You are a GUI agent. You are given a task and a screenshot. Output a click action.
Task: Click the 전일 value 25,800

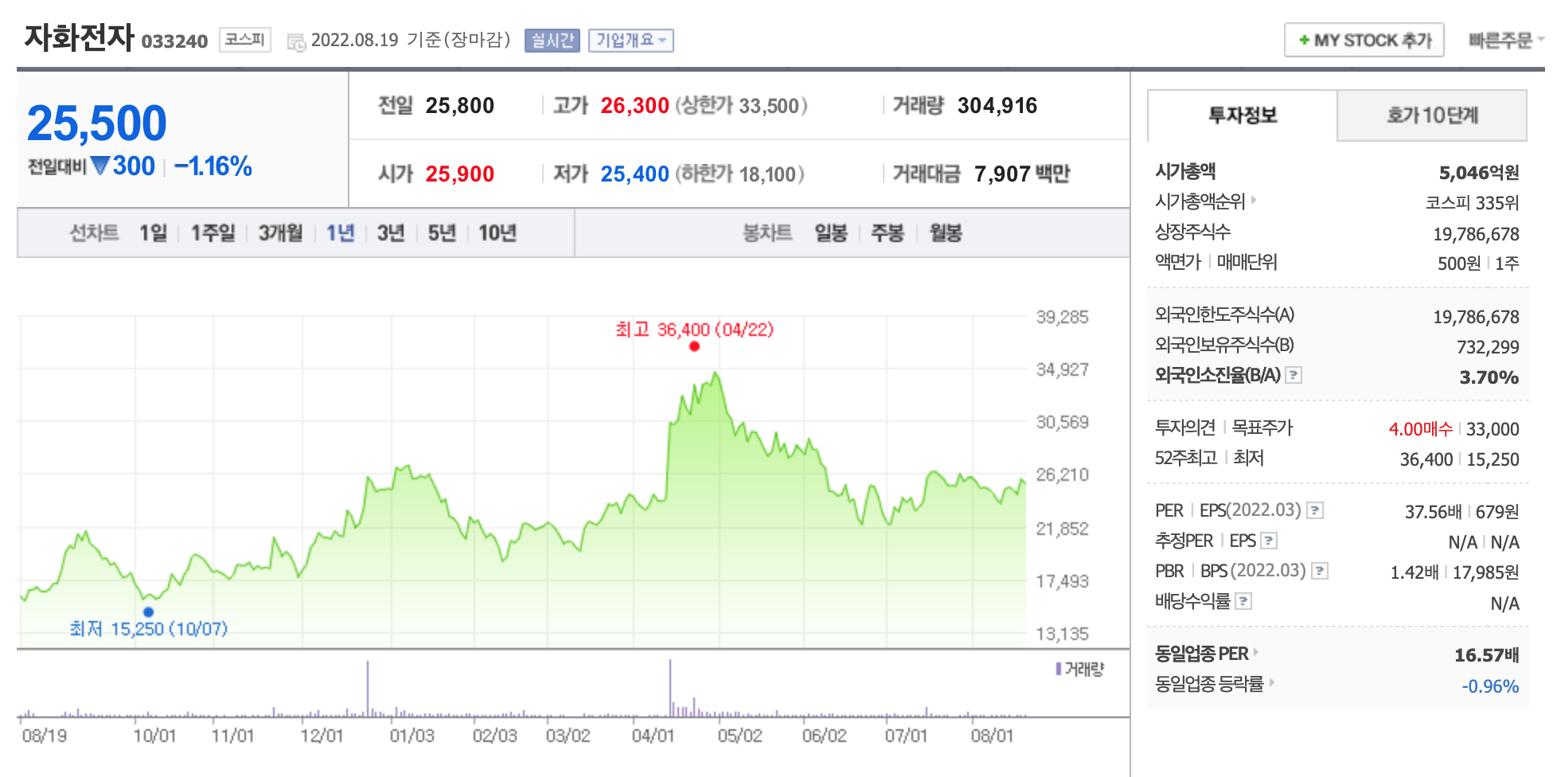click(x=460, y=105)
